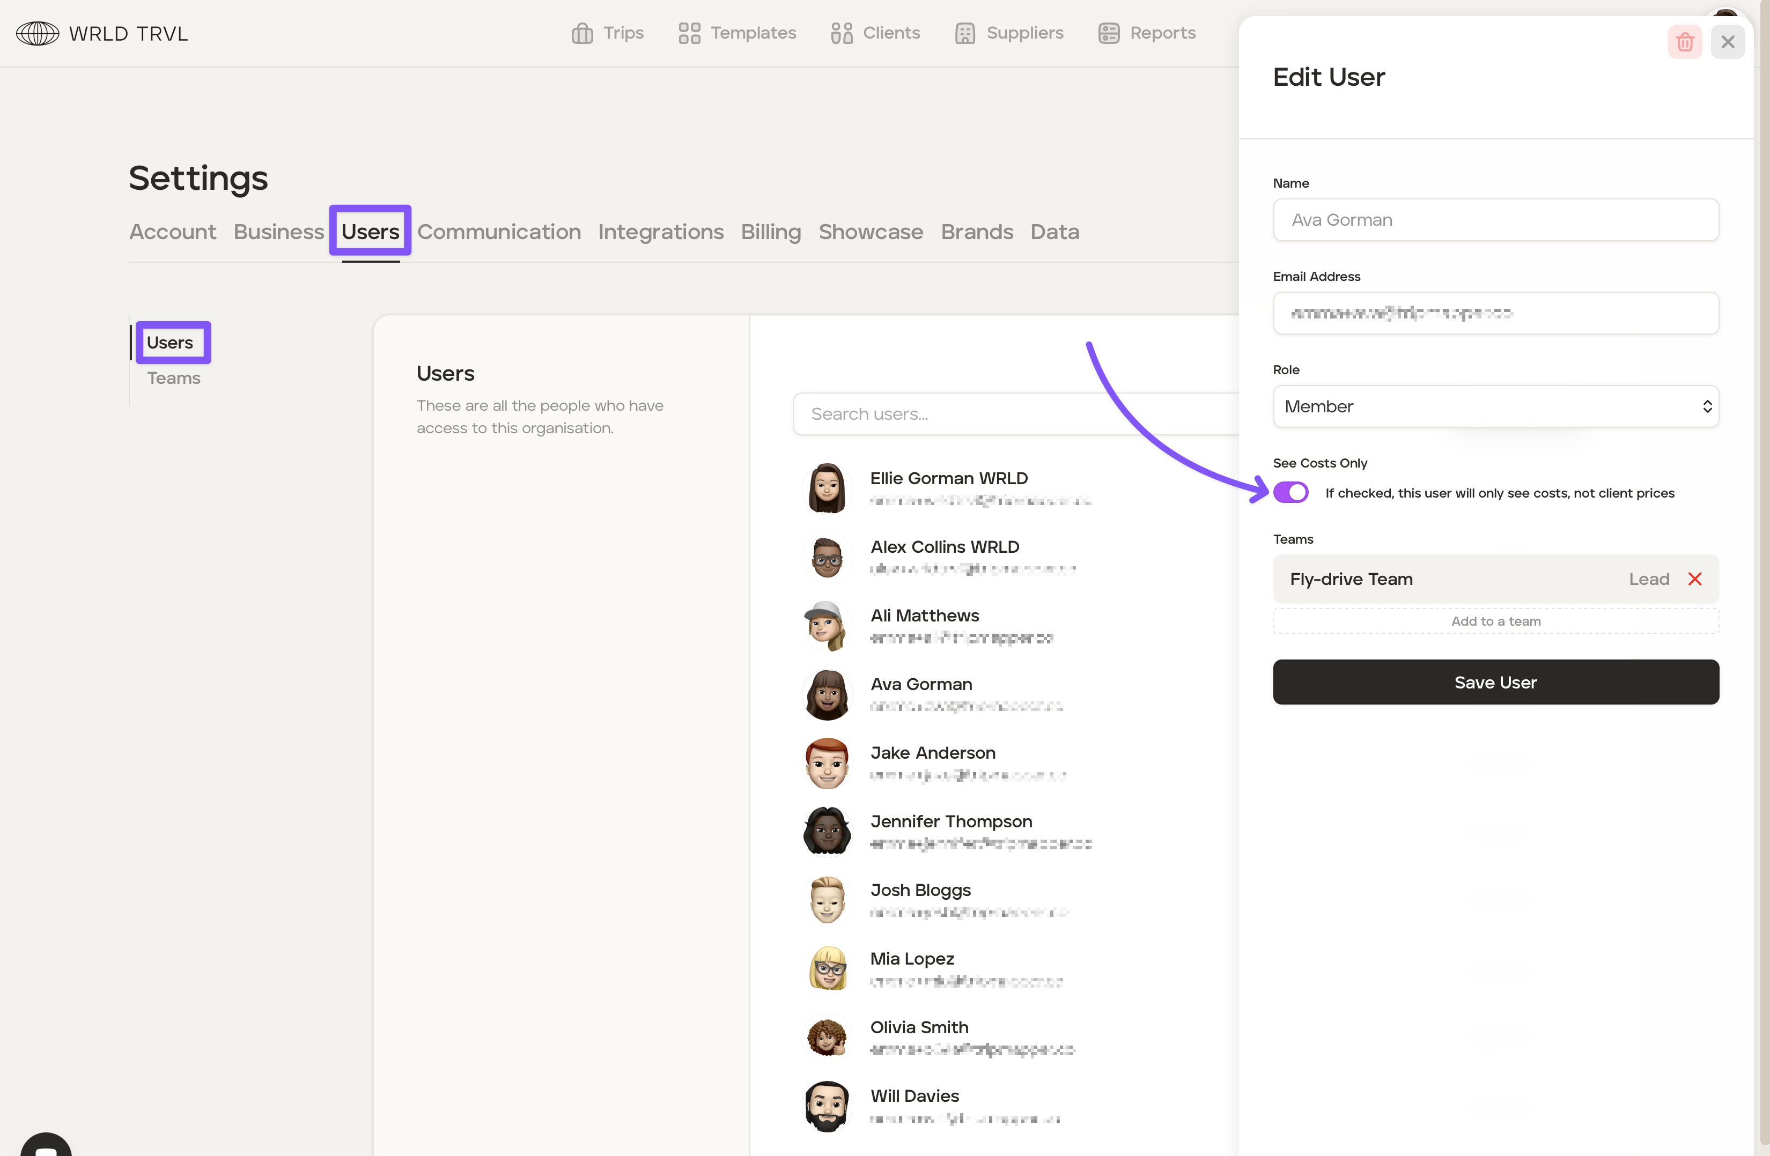Open the Integrations settings tab
Screen dimensions: 1770x1156
(660, 232)
